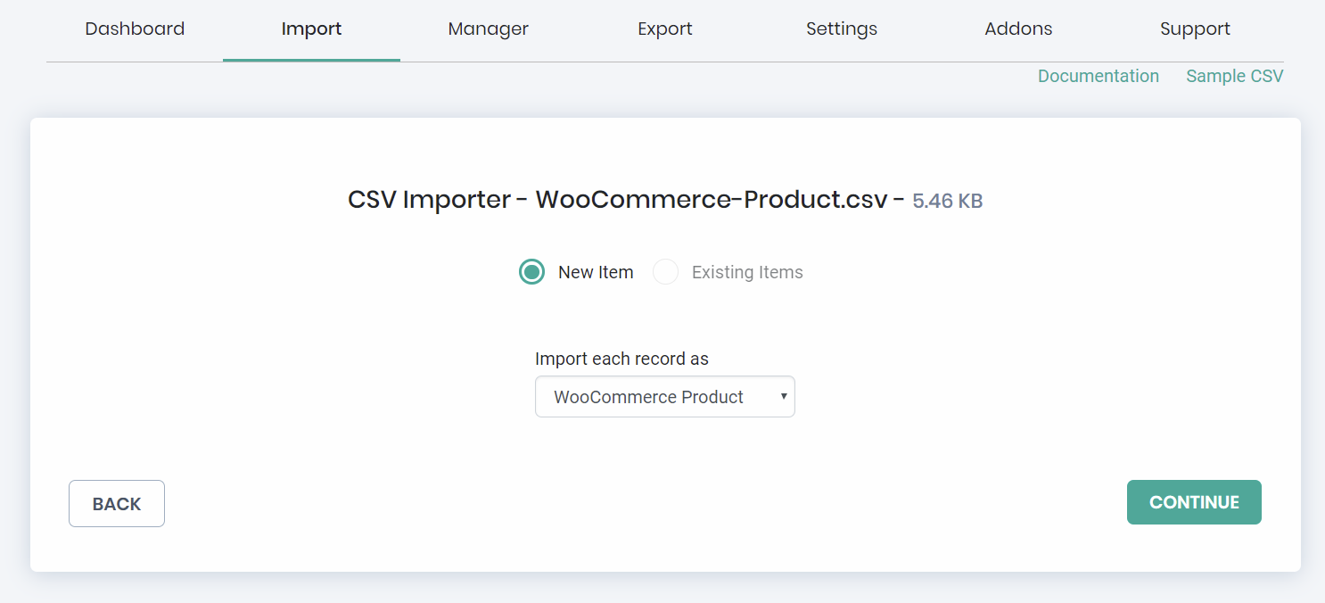Open the Support tab
1325x603 pixels.
[x=1195, y=29]
